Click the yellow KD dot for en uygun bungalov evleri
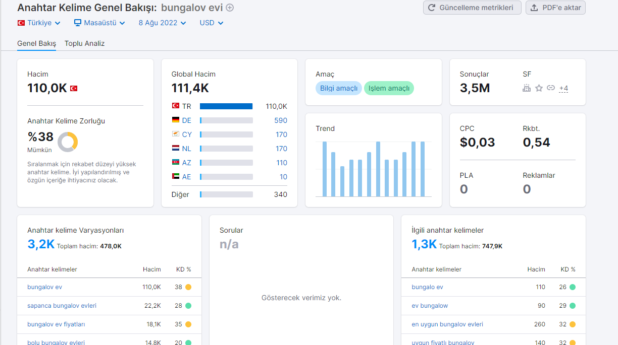Screen dimensions: 618x345 click(573, 324)
